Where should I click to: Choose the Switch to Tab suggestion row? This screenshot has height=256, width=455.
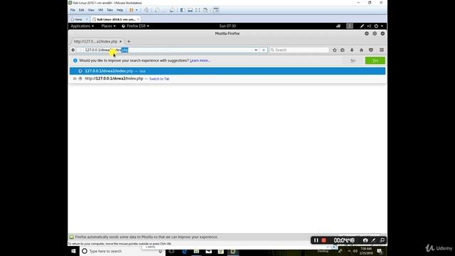[x=227, y=79]
